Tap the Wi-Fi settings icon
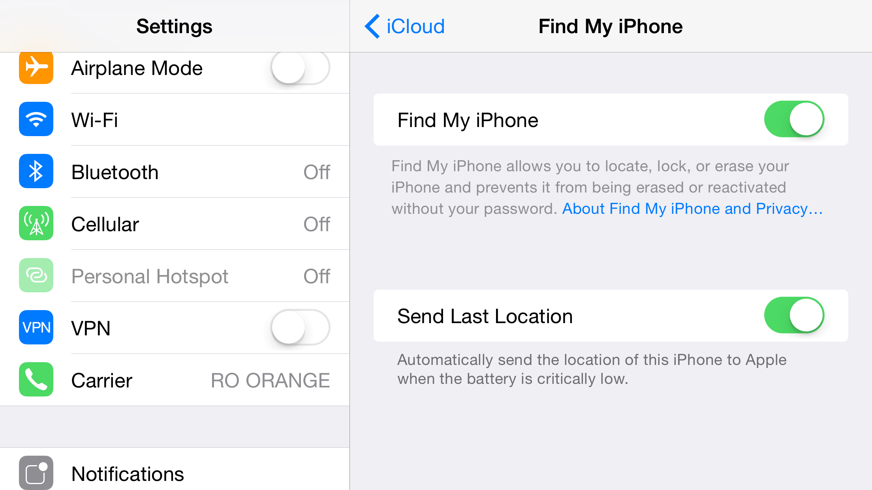Screen dimensions: 872x490 point(36,120)
